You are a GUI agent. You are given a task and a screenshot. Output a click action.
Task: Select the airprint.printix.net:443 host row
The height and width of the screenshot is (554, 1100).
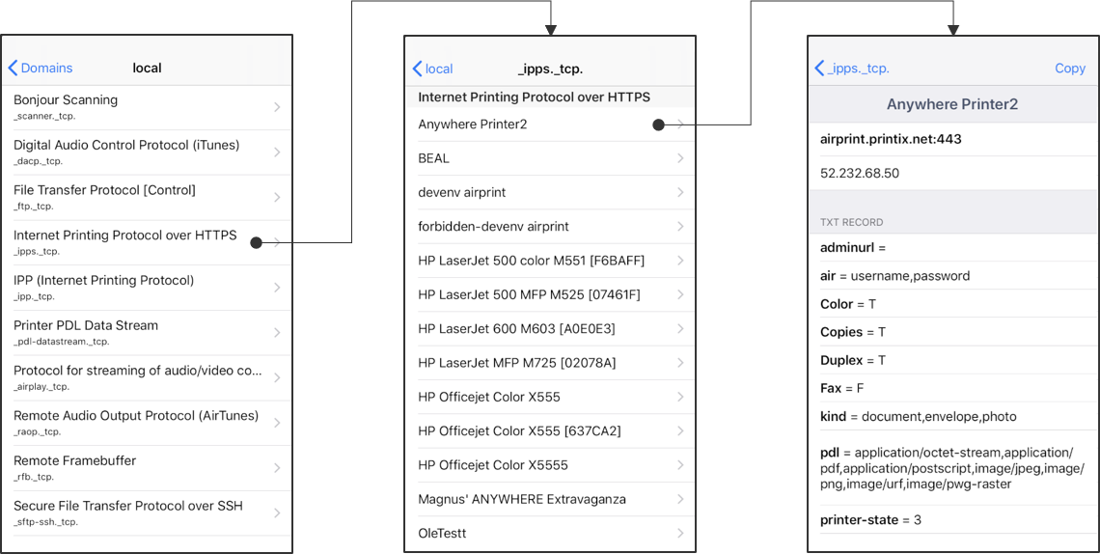click(x=891, y=139)
